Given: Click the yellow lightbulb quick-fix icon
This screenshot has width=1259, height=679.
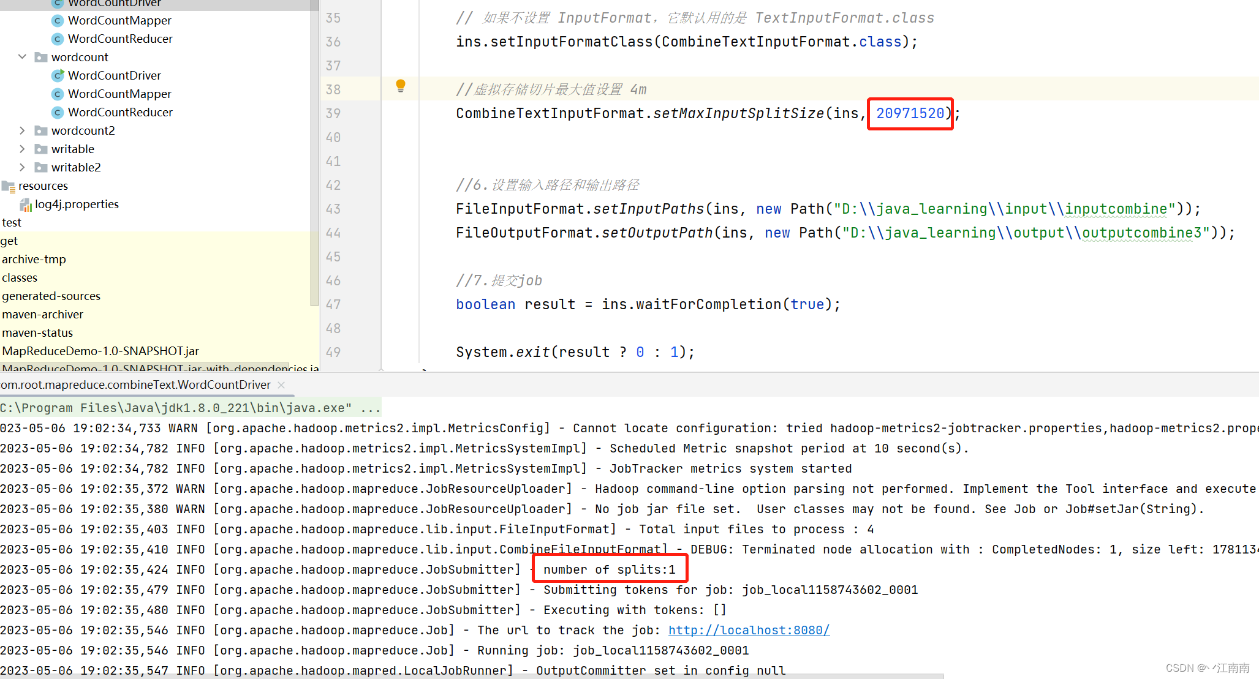Looking at the screenshot, I should 401,86.
